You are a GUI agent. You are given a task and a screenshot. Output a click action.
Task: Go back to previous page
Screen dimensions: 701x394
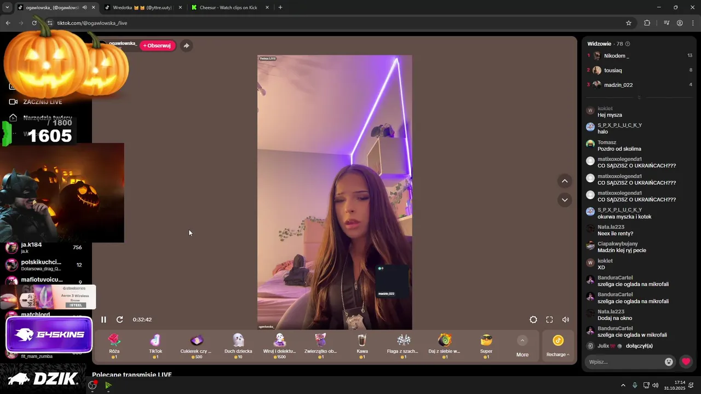tap(8, 23)
